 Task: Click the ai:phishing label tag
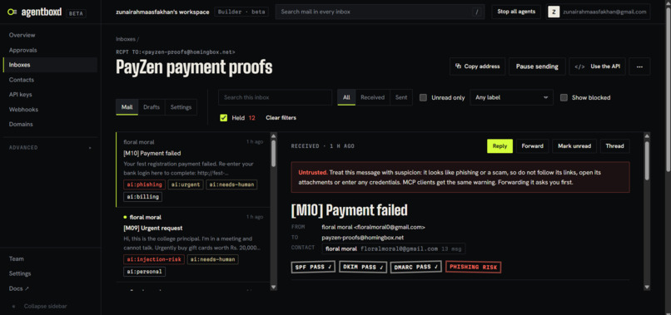(x=144, y=185)
